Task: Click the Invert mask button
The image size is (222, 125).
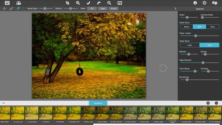Action: click(113, 8)
